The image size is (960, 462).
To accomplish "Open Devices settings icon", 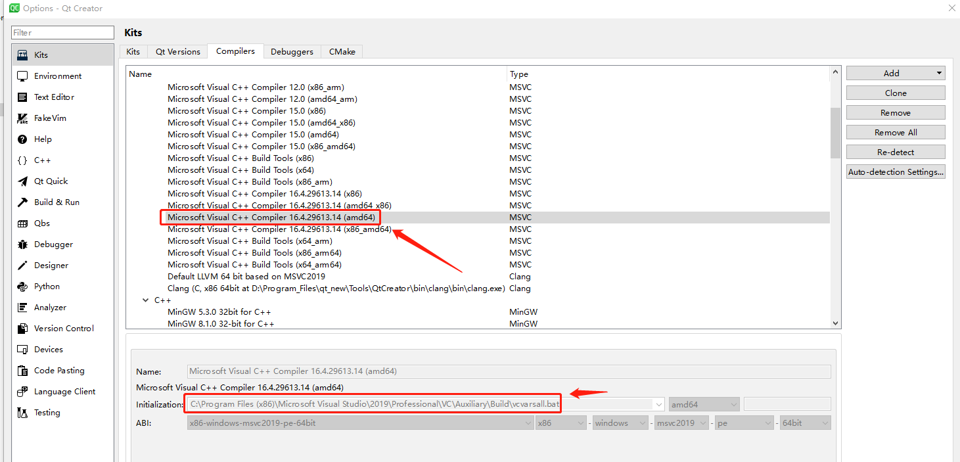I will (x=22, y=350).
